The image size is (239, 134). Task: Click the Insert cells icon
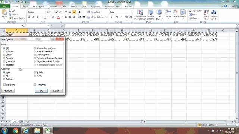pyautogui.click(x=168, y=12)
